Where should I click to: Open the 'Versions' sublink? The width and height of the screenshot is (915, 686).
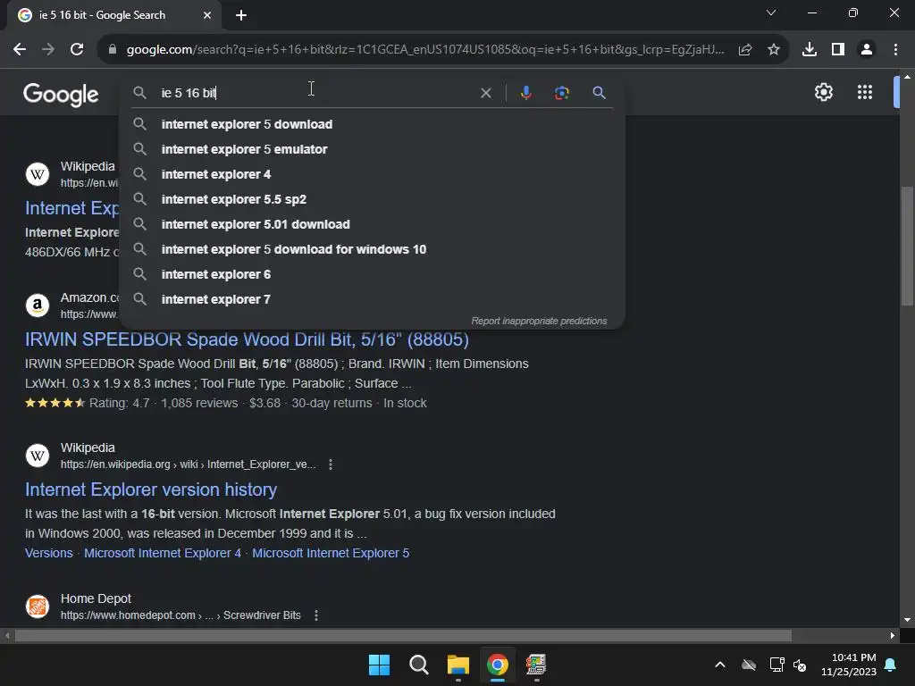point(49,553)
